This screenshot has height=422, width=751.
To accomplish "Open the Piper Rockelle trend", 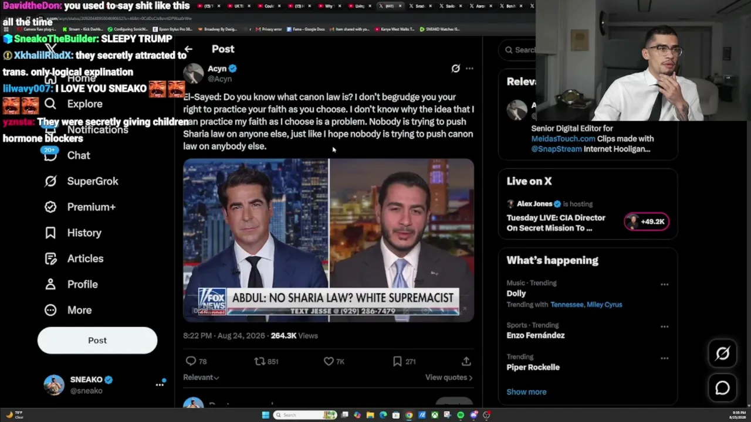I will (533, 367).
